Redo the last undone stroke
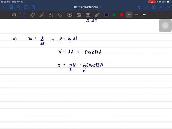The height and width of the screenshot is (129, 172). (146, 7)
